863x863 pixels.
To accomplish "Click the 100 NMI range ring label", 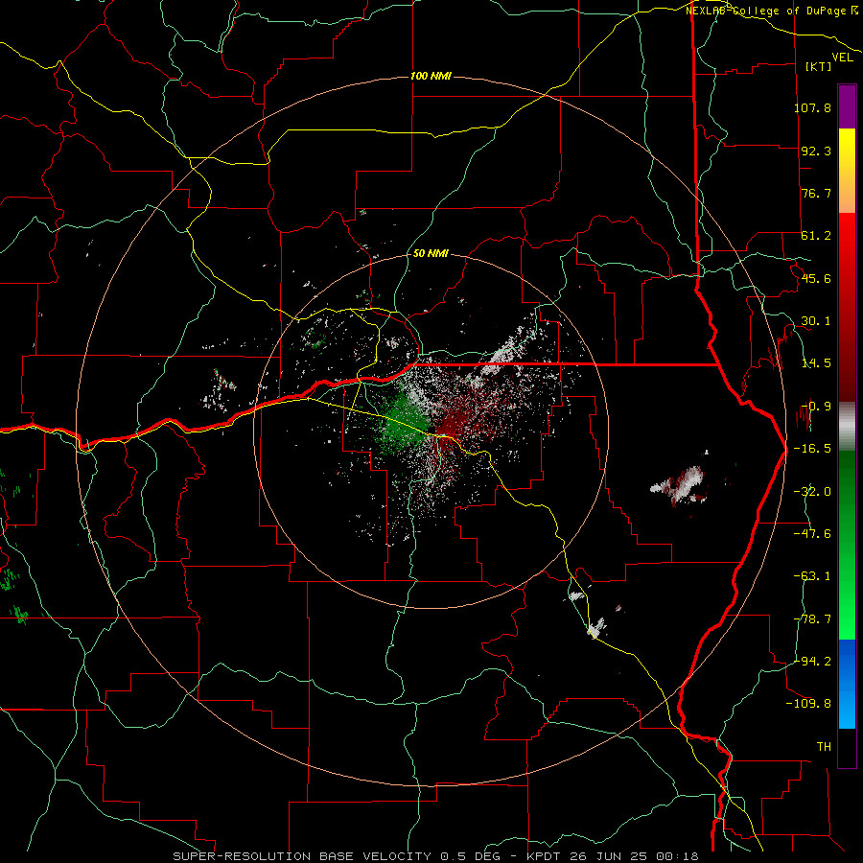I will tap(431, 76).
